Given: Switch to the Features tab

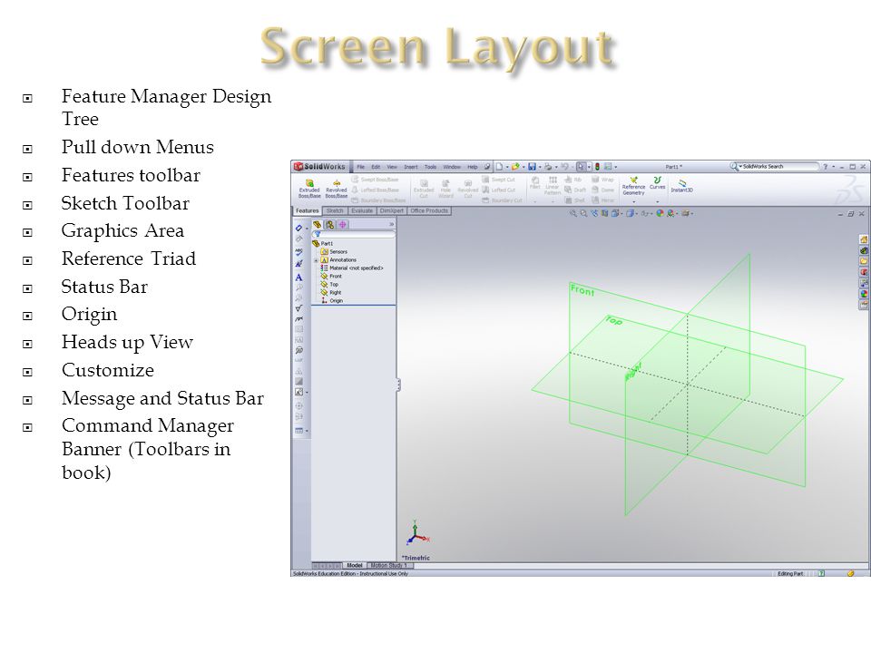Looking at the screenshot, I should pyautogui.click(x=308, y=211).
